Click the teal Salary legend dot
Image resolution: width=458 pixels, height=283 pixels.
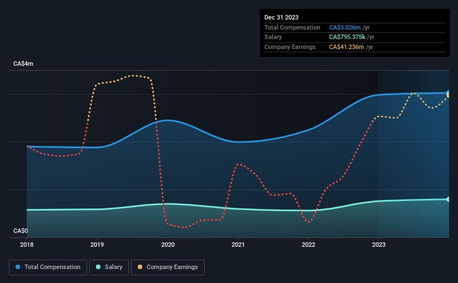coord(98,267)
